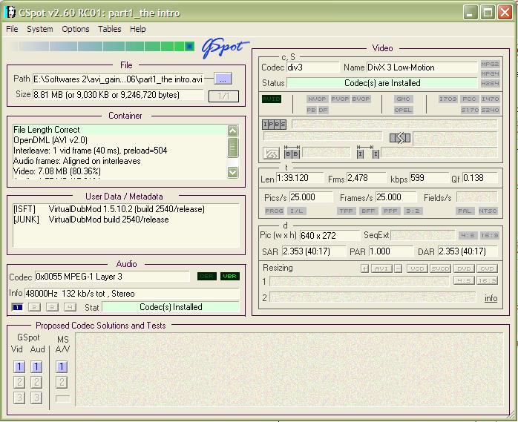Click the BVOP indicator
The image size is (518, 422).
(x=361, y=99)
